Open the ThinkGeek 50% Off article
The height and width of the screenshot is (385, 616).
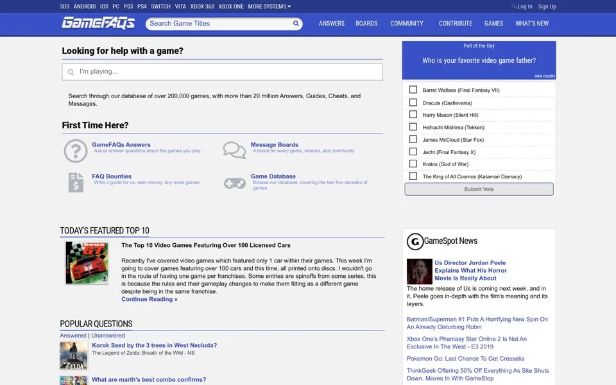[477, 374]
